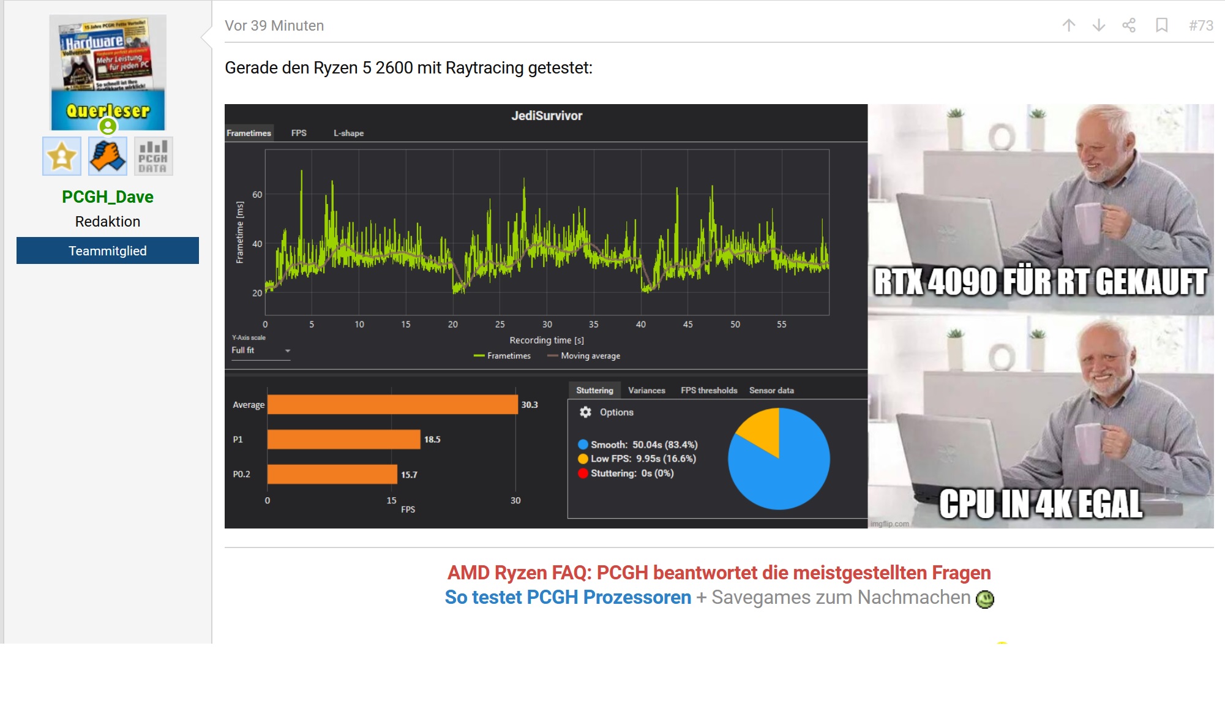Open the Full fit Y-axis scale dropdown

pyautogui.click(x=260, y=350)
